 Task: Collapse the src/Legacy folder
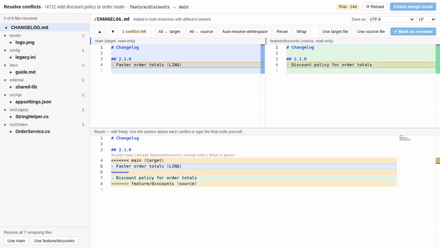tap(5, 110)
